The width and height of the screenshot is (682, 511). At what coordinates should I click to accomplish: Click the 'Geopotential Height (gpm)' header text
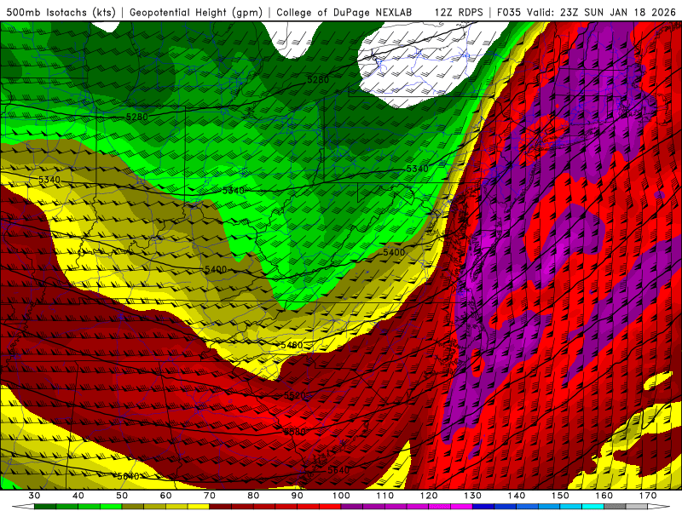196,12
